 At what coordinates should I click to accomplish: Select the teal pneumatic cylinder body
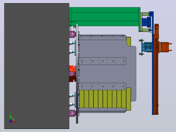coord(148,47)
